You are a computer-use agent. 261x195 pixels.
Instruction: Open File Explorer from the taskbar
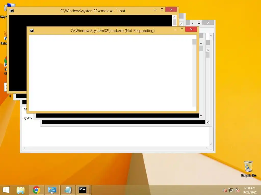(21, 190)
